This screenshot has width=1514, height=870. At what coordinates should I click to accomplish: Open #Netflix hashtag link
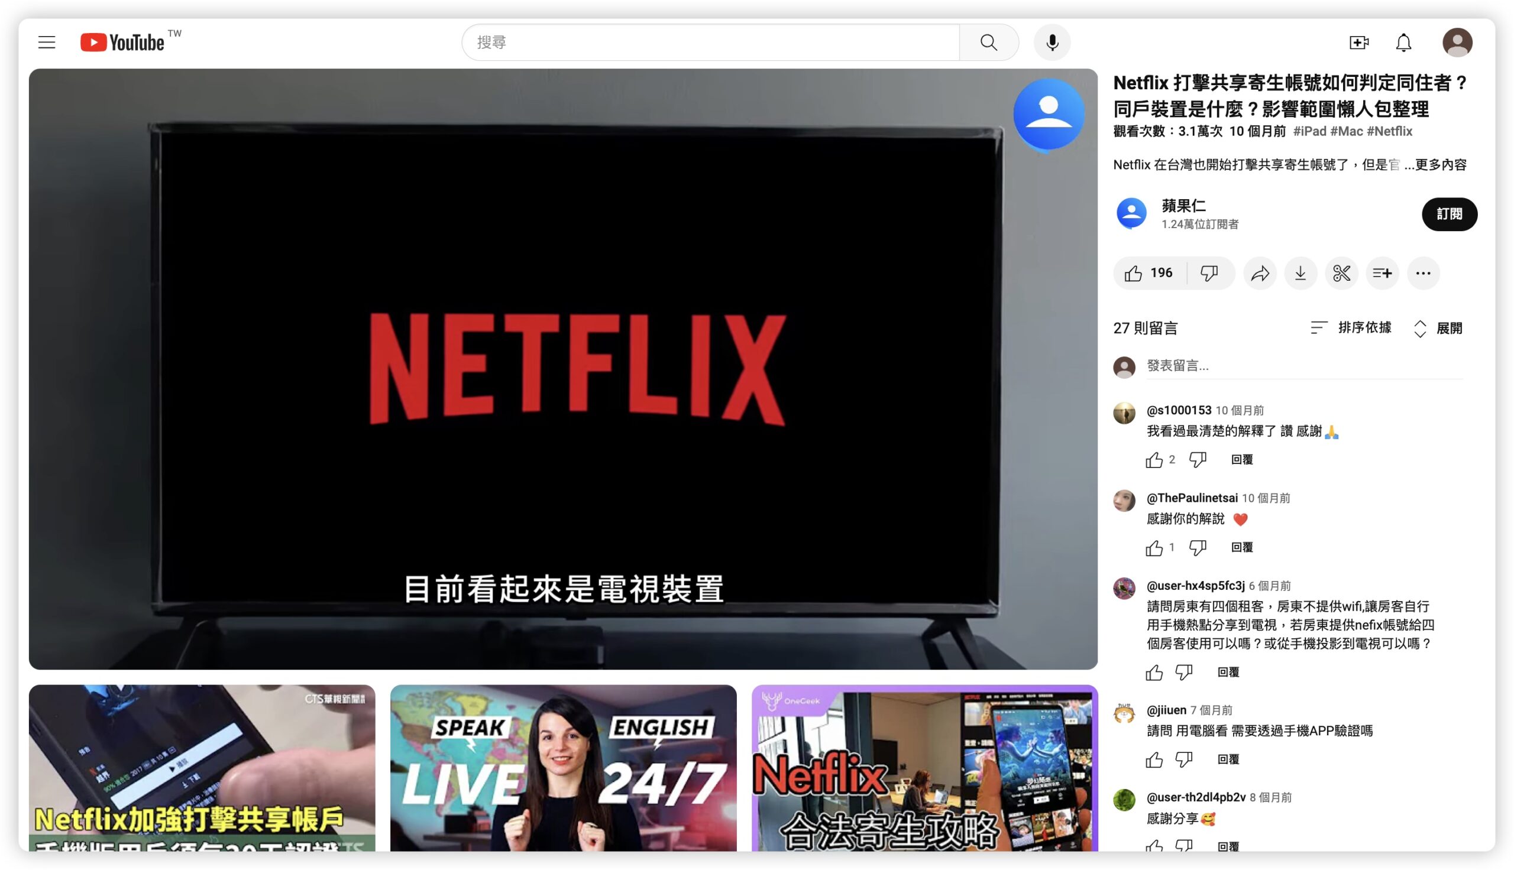1390,131
